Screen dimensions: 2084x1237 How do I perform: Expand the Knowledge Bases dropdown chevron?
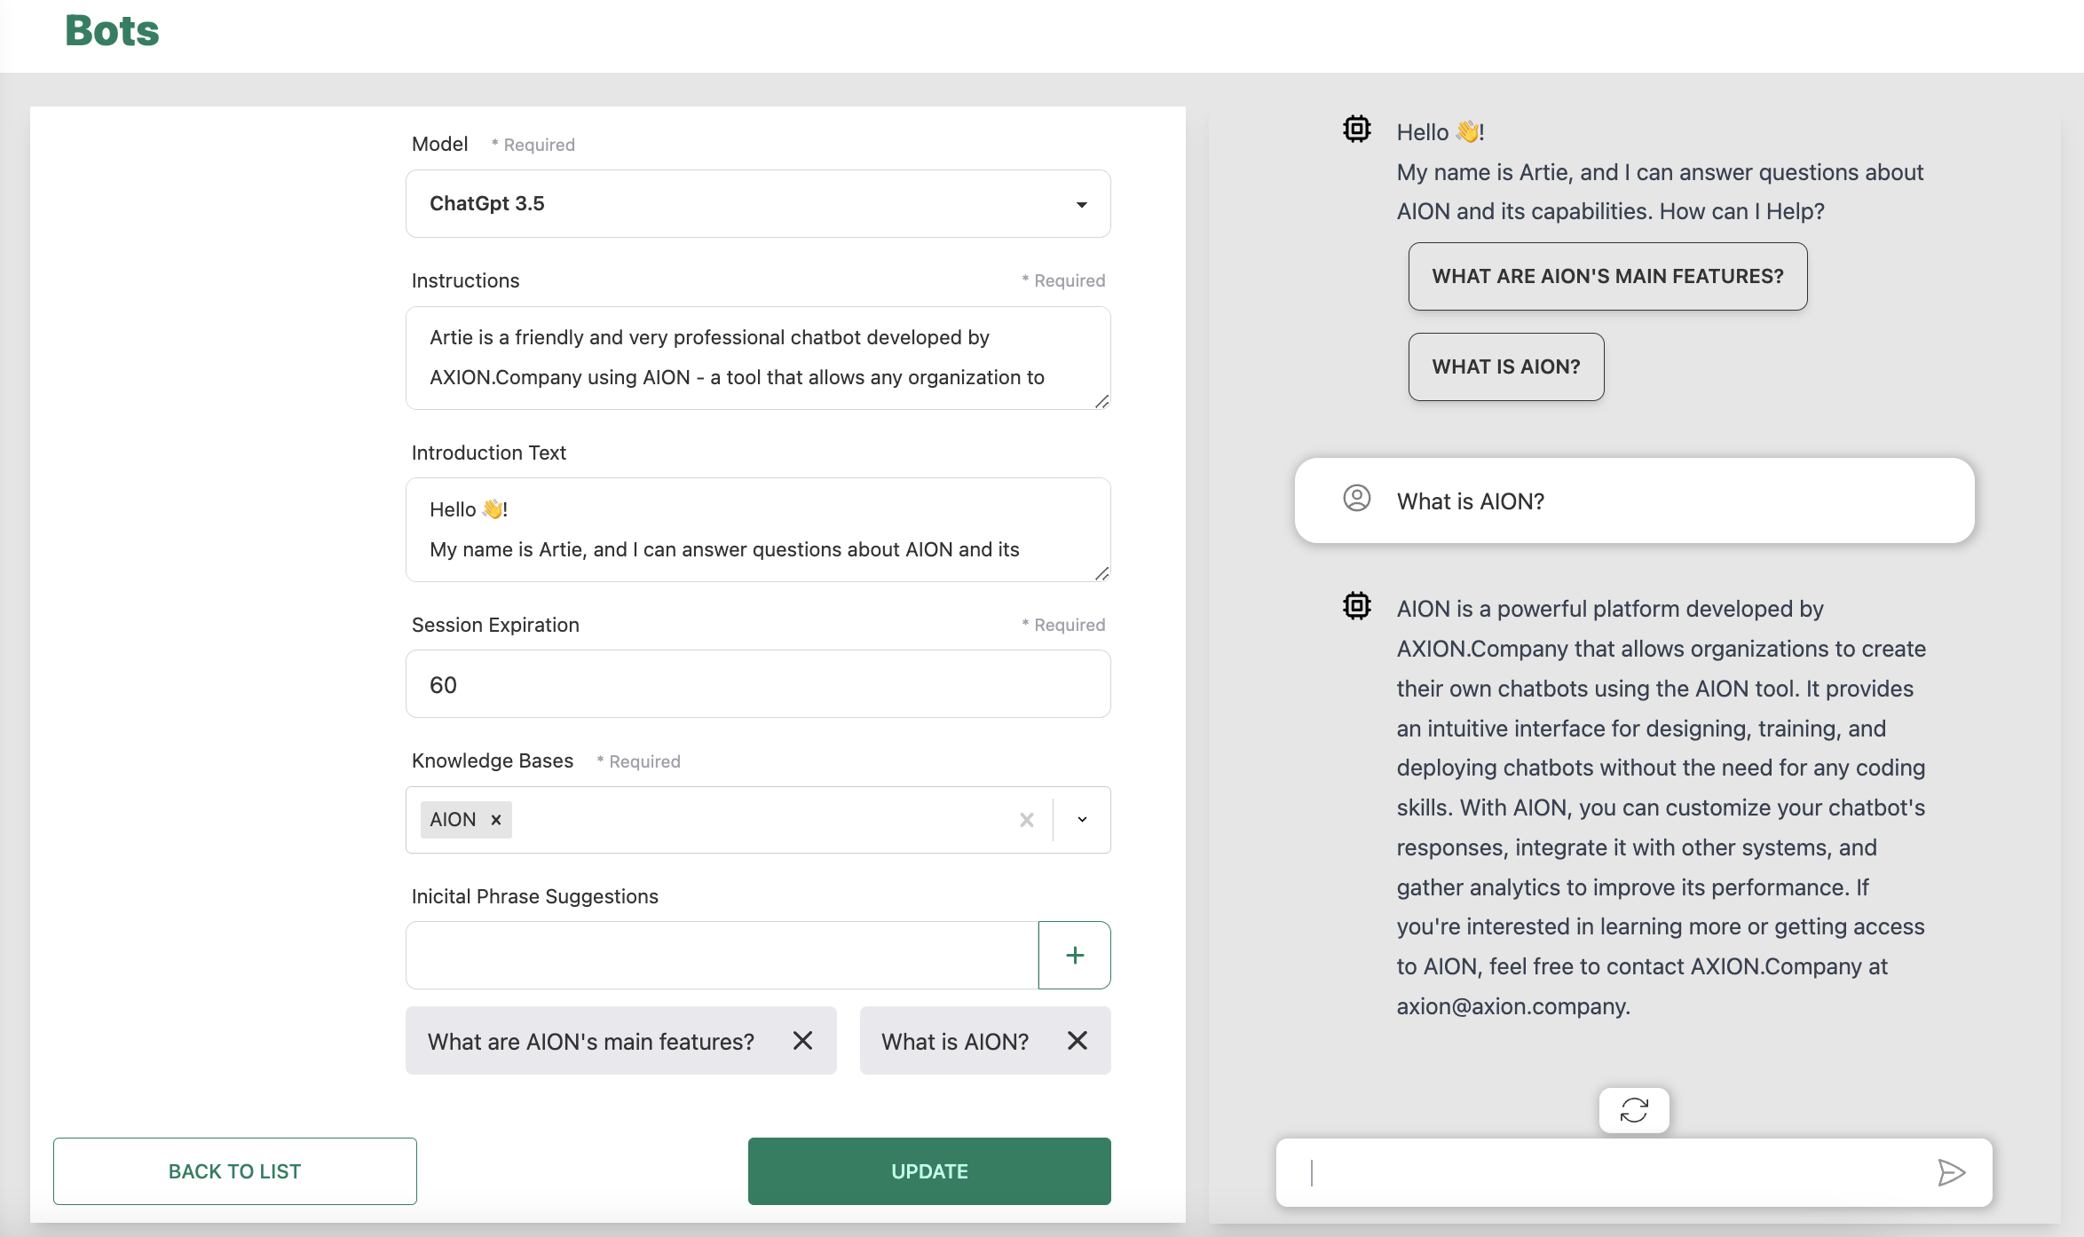(x=1082, y=820)
